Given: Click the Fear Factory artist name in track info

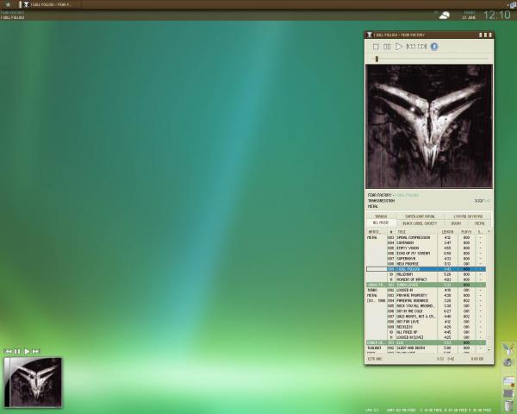Looking at the screenshot, I should pos(379,195).
